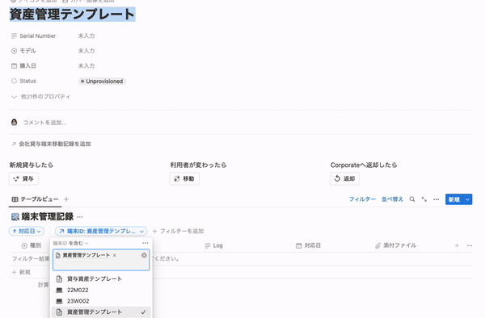Select 貸与資産テンプレート in the filter list
Screen dimensions: 485x318
[101, 278]
